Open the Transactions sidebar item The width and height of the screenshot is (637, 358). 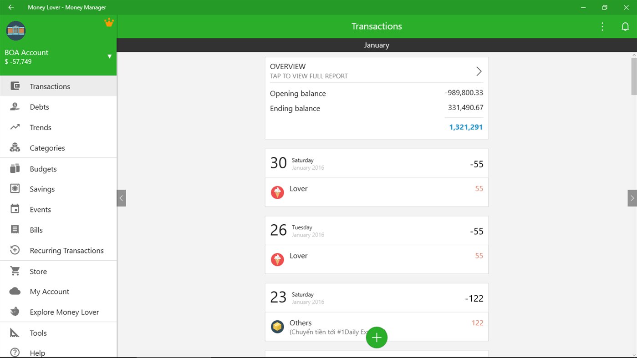click(x=58, y=86)
